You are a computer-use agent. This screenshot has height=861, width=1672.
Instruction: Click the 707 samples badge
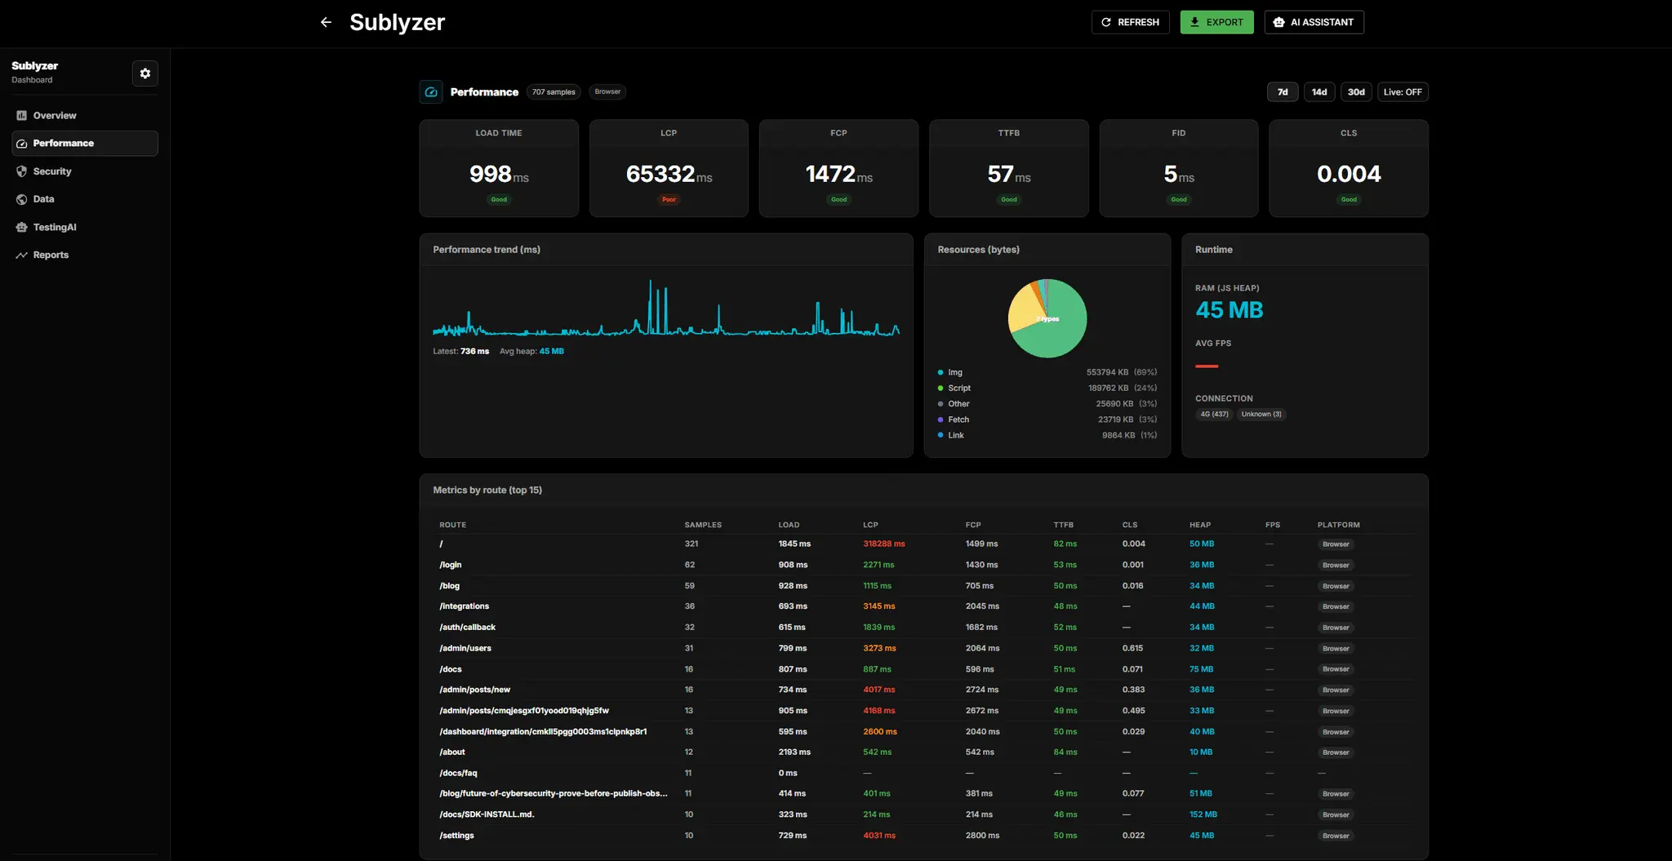pyautogui.click(x=554, y=92)
